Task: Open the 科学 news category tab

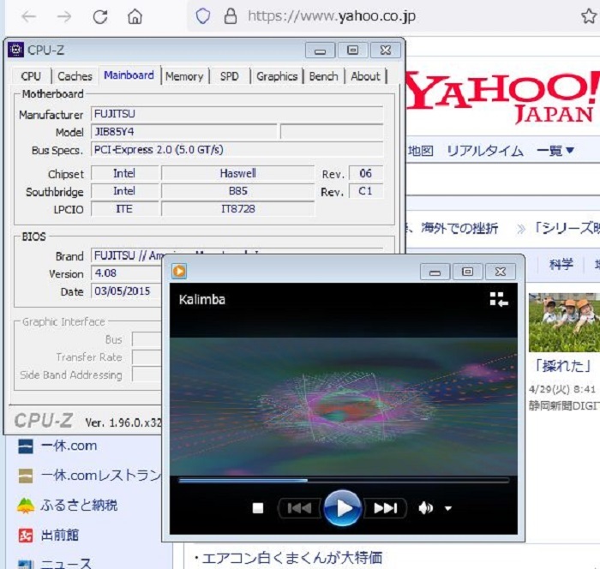Action: [x=561, y=264]
